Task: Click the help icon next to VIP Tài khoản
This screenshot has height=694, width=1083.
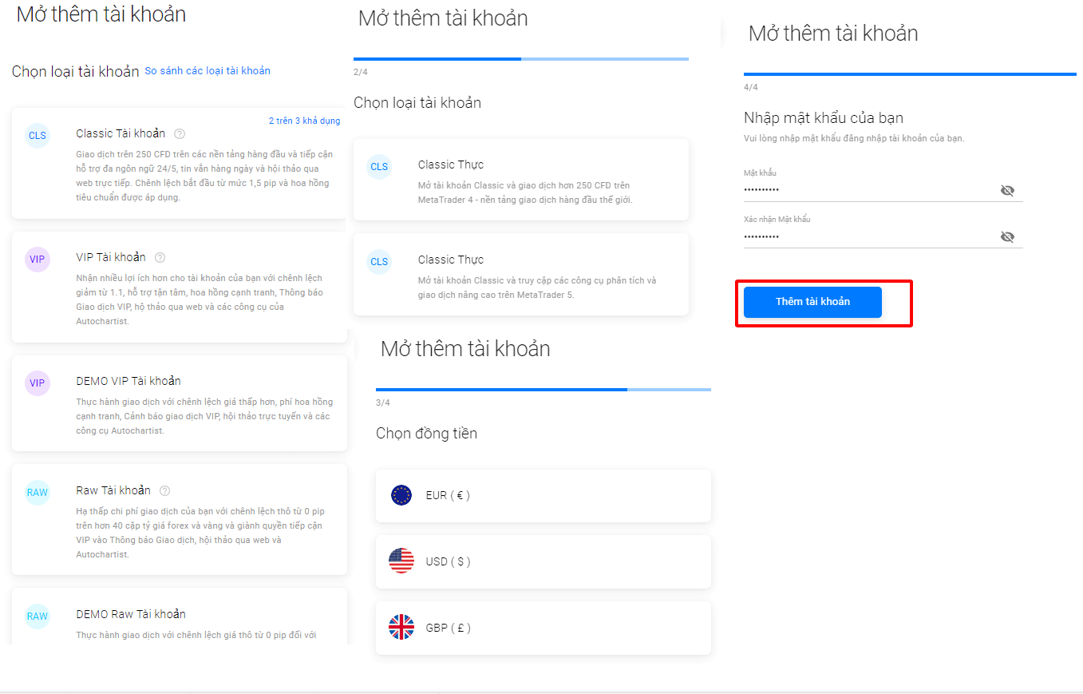Action: pyautogui.click(x=160, y=257)
